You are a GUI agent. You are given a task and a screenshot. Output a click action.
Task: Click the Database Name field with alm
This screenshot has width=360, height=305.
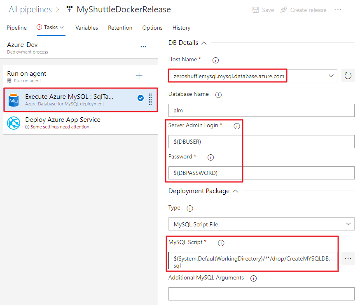click(x=261, y=110)
